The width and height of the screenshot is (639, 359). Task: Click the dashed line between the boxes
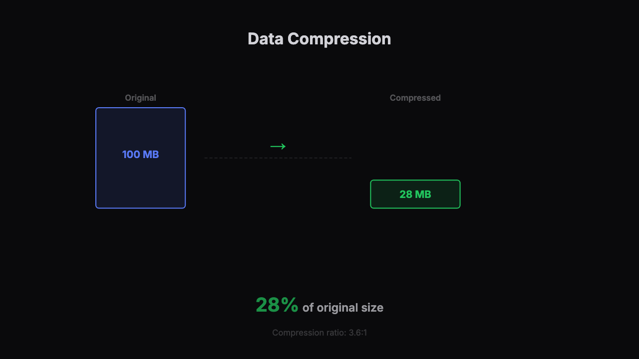278,158
